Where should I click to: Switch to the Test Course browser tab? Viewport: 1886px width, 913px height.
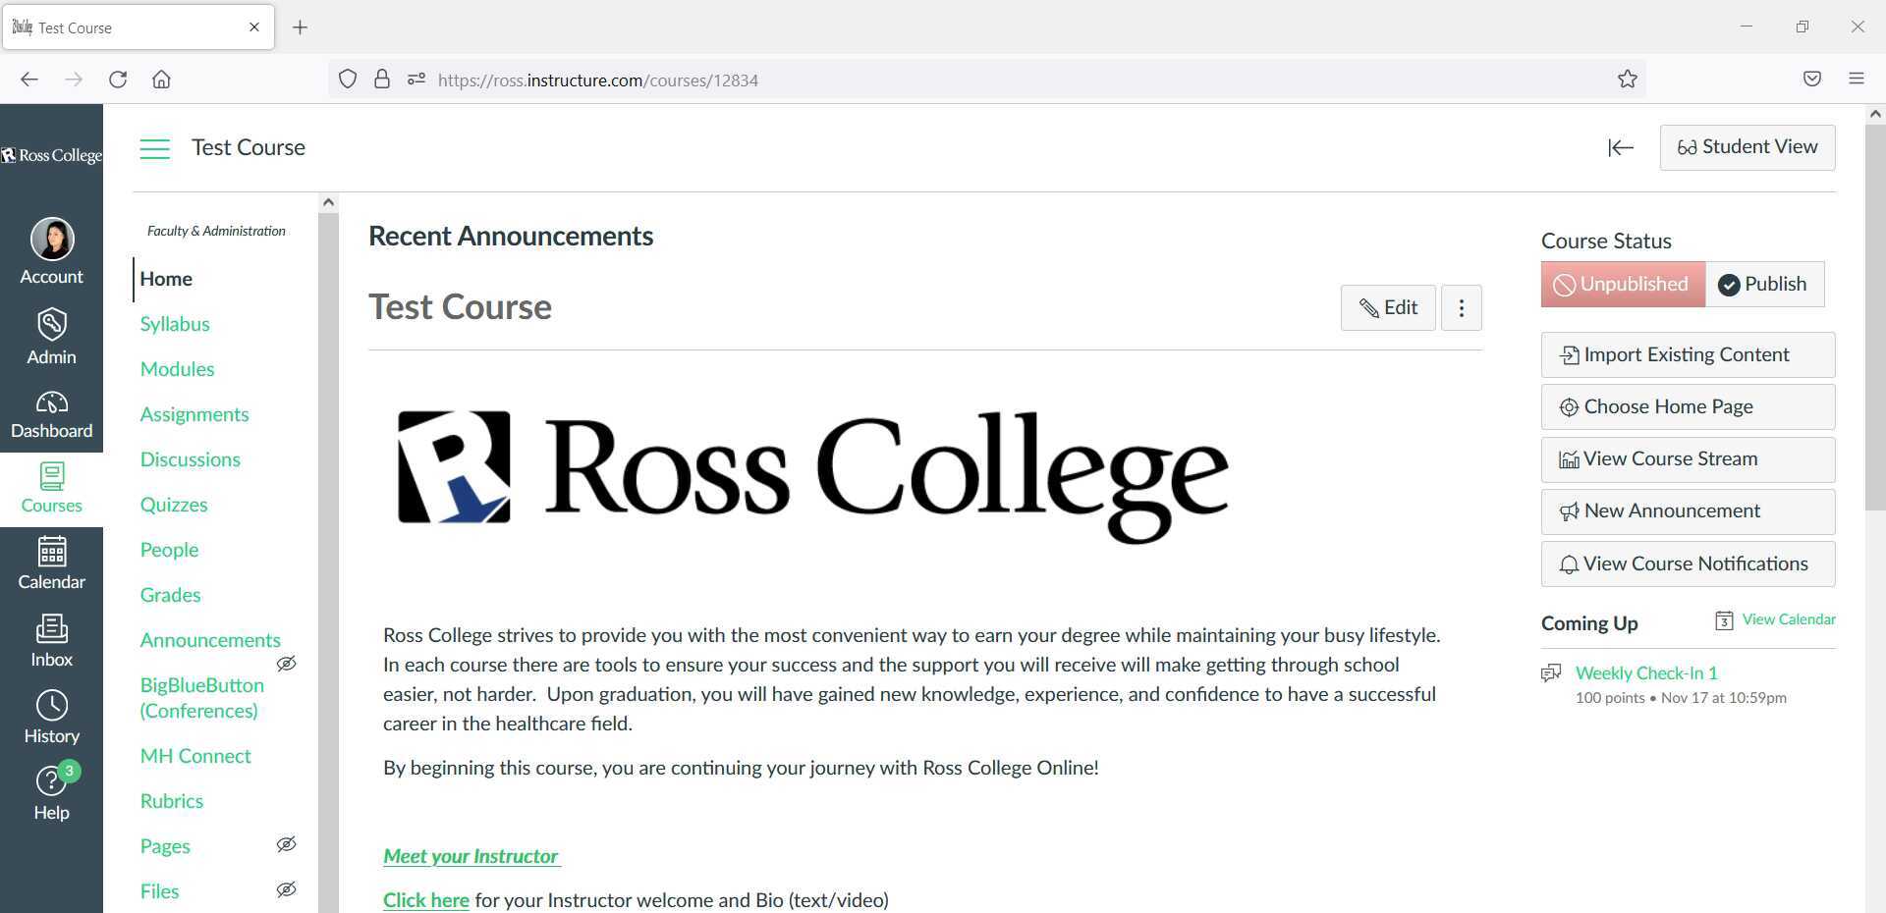[x=128, y=27]
